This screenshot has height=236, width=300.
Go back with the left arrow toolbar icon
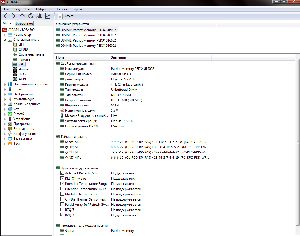pos(5,16)
